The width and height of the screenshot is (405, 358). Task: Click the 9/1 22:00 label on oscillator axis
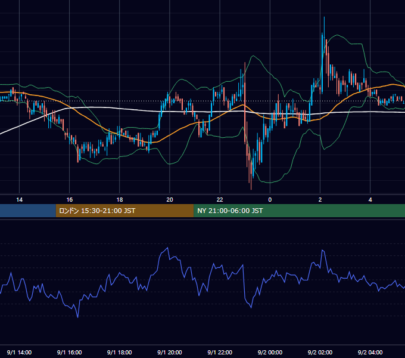220,352
